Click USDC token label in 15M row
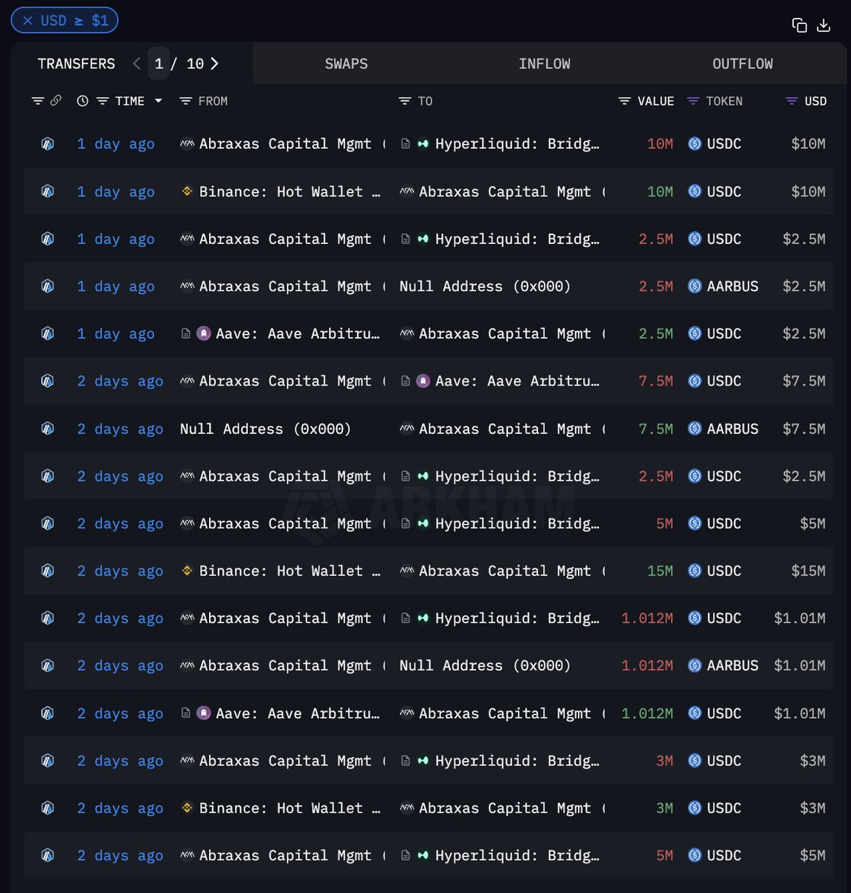Image resolution: width=851 pixels, height=893 pixels. 724,571
